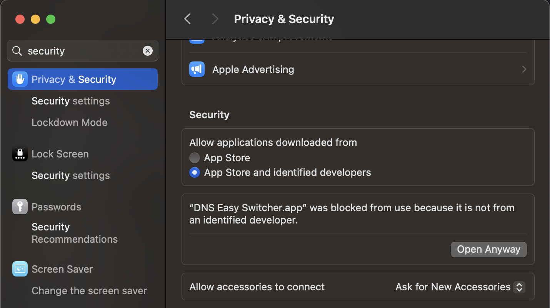Expand Apple Advertising with the right chevron
Screen dimensions: 550x308
click(524, 69)
